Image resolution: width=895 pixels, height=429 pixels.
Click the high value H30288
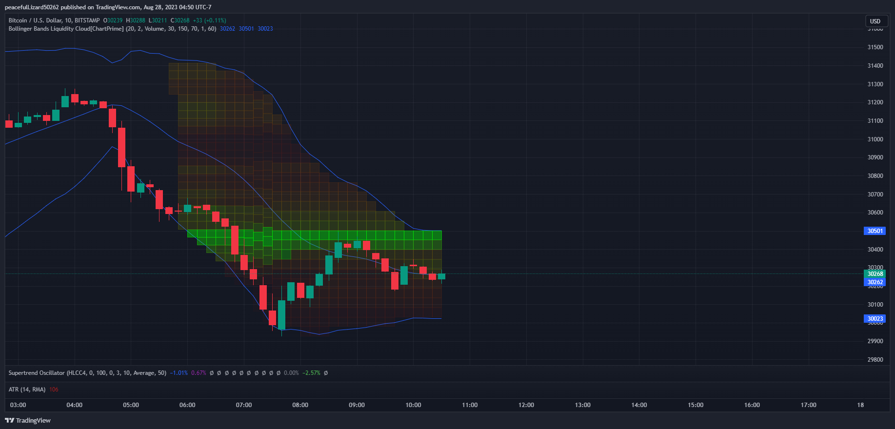tap(136, 20)
